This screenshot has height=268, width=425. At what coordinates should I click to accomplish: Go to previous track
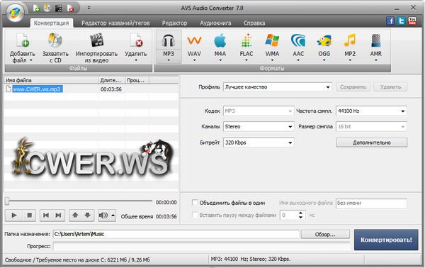pyautogui.click(x=46, y=216)
